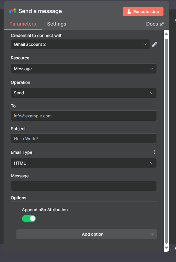The height and width of the screenshot is (262, 176).
Task: Click the external link icon beside Docs
Action: (162, 24)
